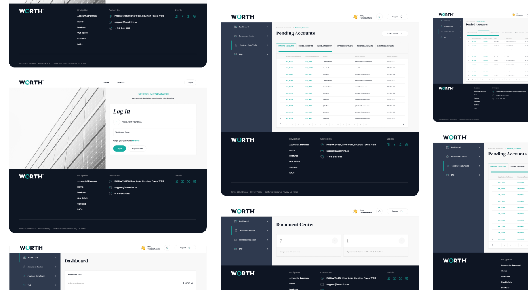Click the teal Log In button in the form

(120, 148)
